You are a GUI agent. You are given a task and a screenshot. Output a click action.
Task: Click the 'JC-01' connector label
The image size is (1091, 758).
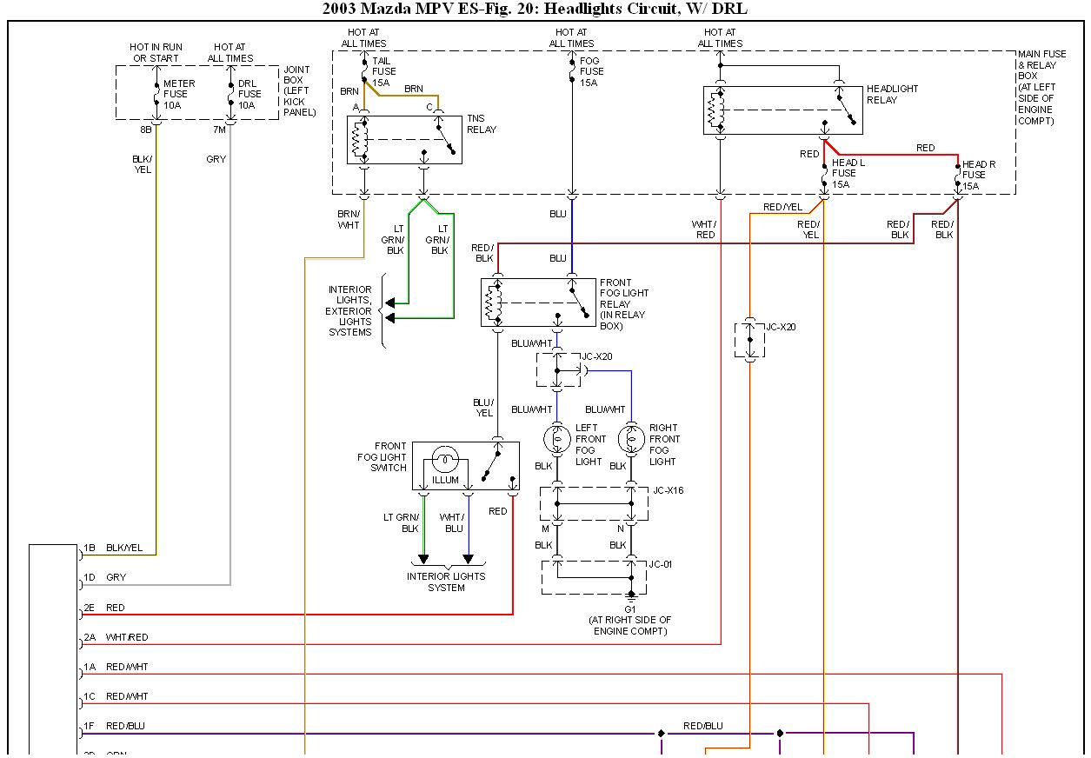click(660, 564)
